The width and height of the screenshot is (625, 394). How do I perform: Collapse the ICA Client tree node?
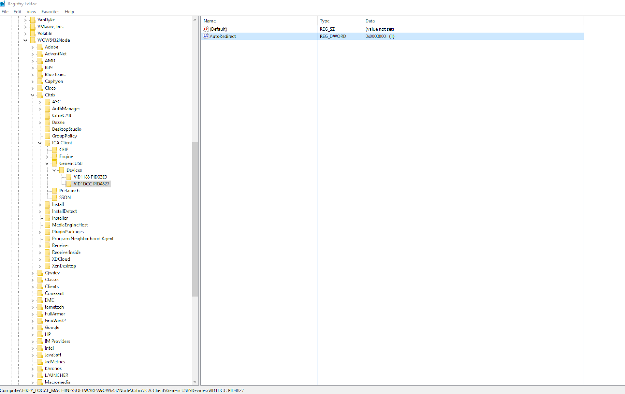point(40,143)
